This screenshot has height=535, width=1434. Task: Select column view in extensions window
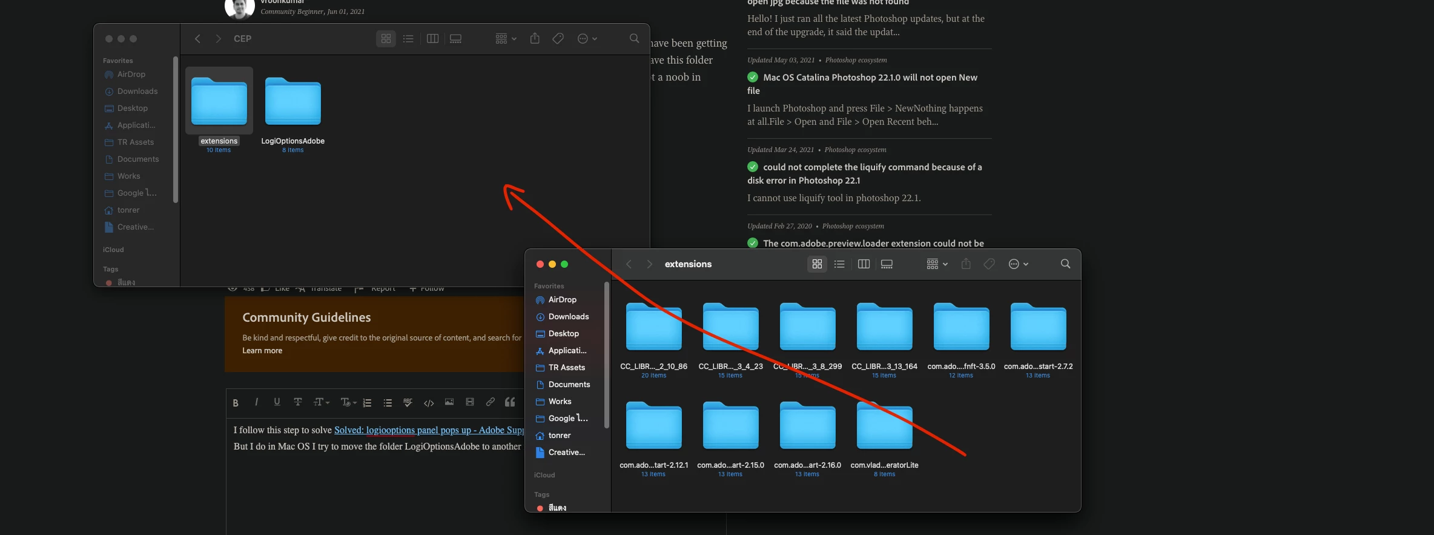click(864, 264)
